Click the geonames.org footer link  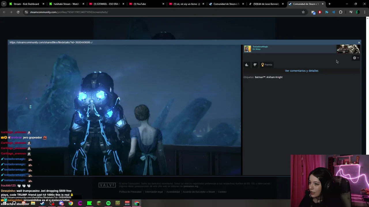pyautogui.click(x=191, y=186)
